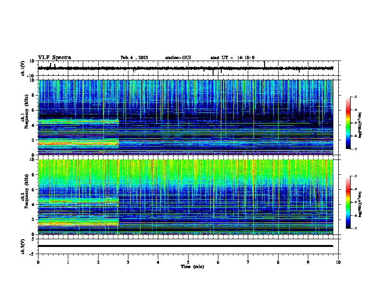Click the "-3" label on ch.2 color bar

355,176
